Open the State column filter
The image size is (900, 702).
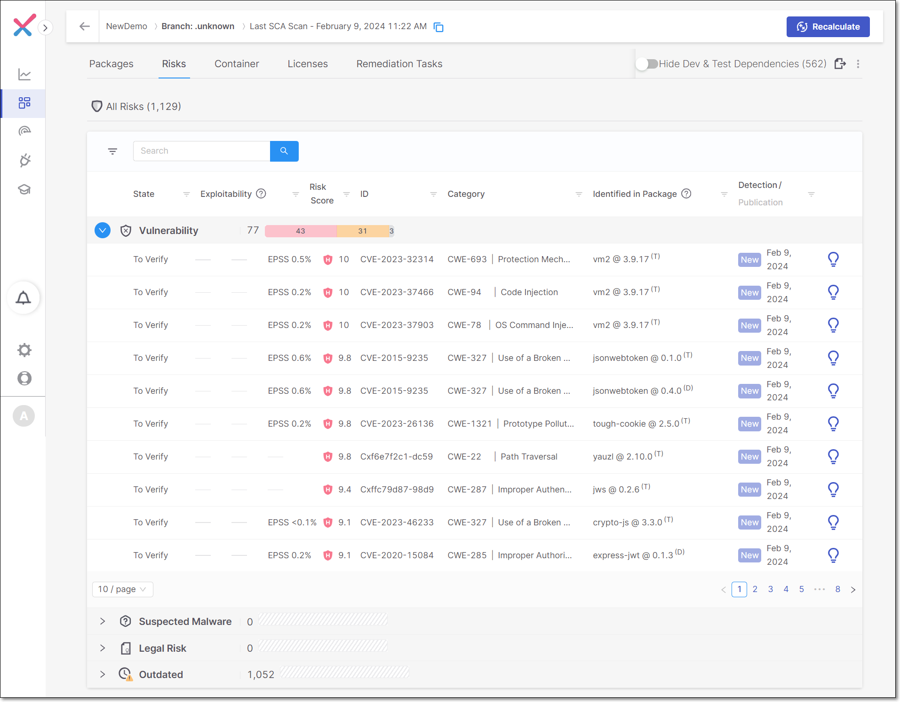coord(186,194)
